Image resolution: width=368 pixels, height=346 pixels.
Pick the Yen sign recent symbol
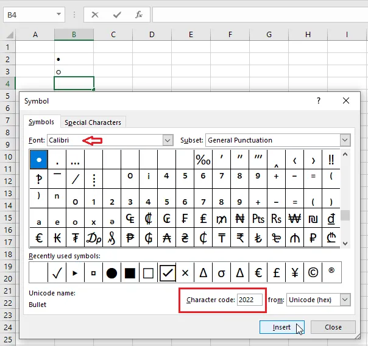[294, 272]
